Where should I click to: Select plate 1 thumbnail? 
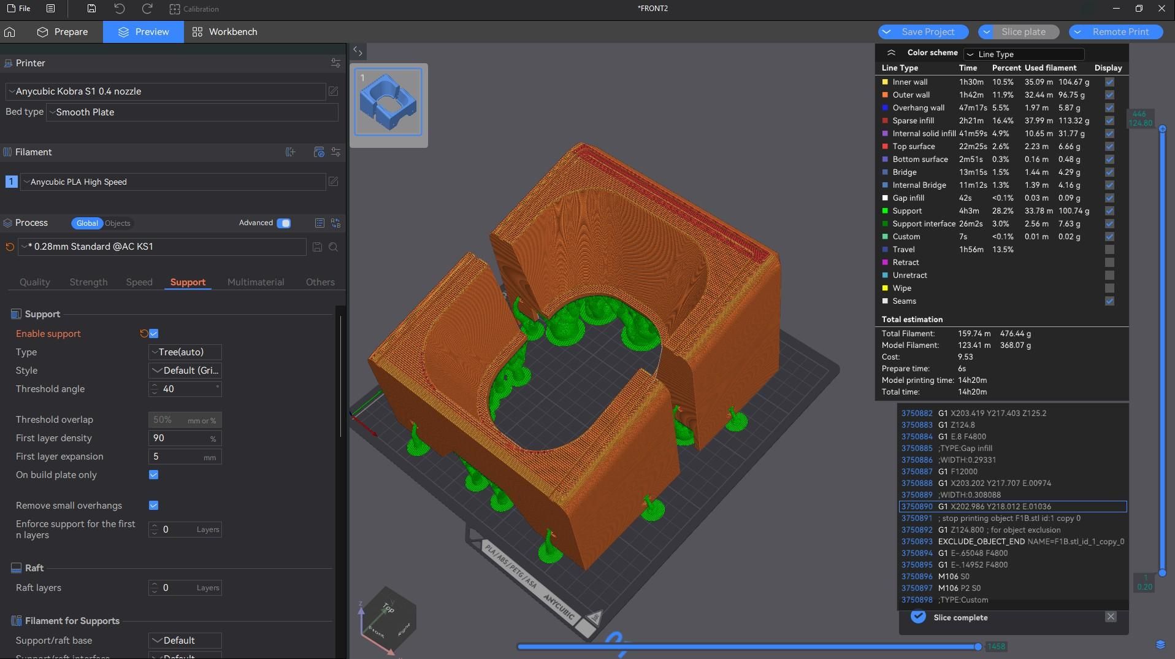point(388,102)
